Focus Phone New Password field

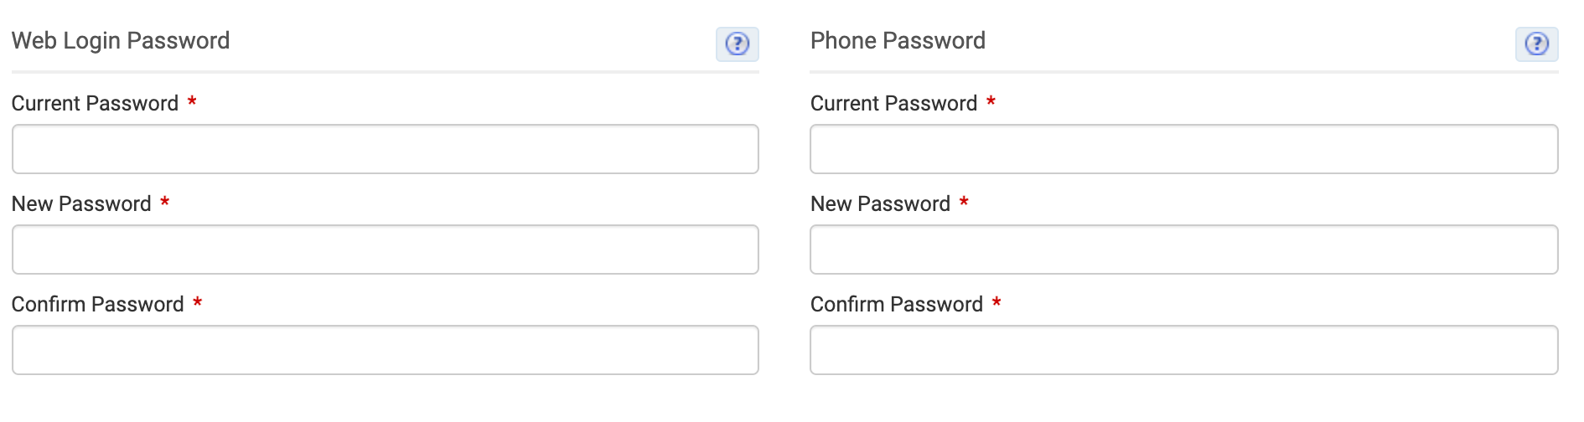(1184, 250)
